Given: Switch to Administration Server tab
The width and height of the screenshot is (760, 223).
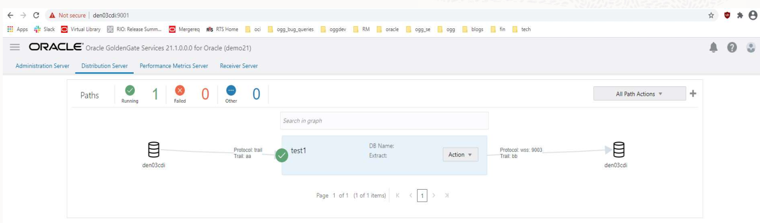Looking at the screenshot, I should pos(42,66).
